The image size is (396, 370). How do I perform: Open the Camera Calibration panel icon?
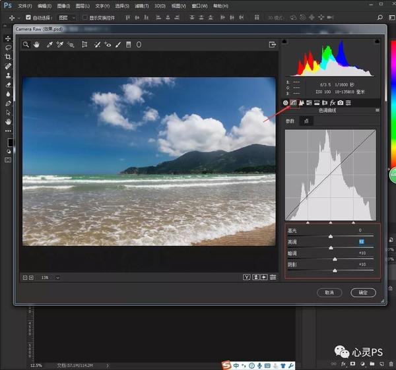point(341,103)
